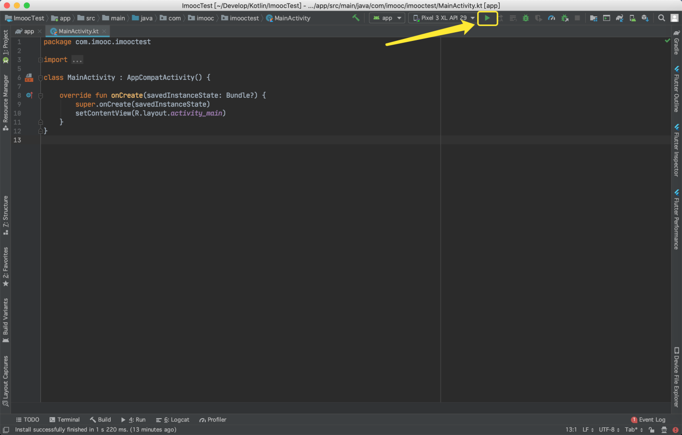Open the Profiler tool window

tap(213, 420)
